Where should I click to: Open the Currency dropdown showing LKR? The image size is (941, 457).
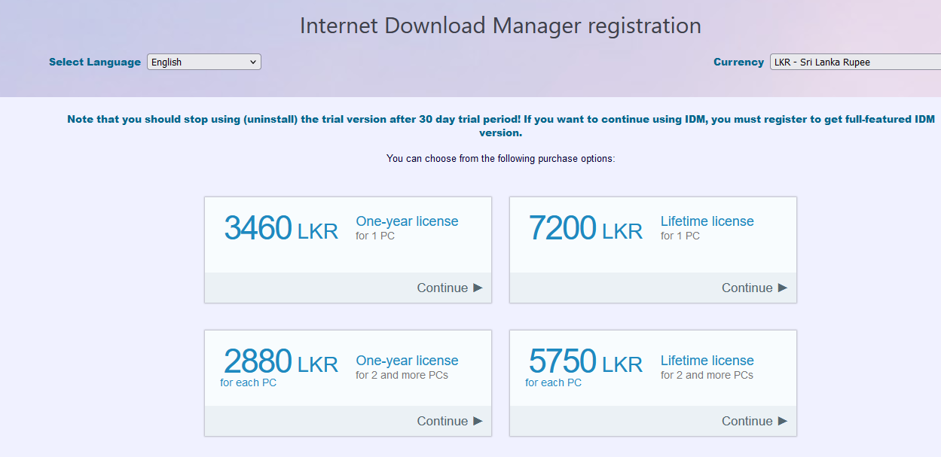(855, 62)
